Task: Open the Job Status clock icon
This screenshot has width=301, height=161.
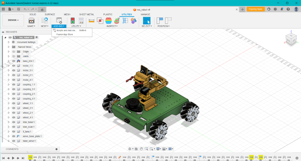Action: (275, 9)
